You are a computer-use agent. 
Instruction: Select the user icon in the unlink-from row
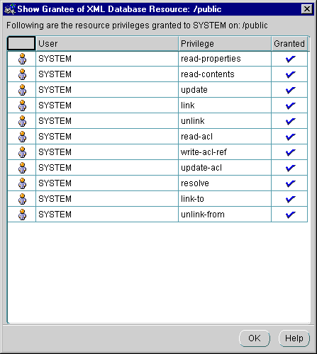tap(22, 215)
